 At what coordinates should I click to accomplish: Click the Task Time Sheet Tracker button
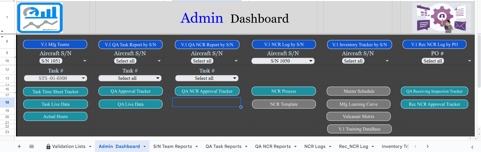pyautogui.click(x=55, y=92)
